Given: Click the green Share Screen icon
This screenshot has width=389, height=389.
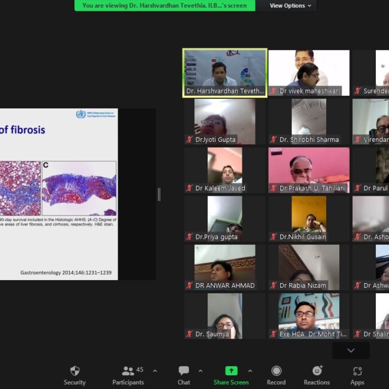Looking at the screenshot, I should coord(231,371).
